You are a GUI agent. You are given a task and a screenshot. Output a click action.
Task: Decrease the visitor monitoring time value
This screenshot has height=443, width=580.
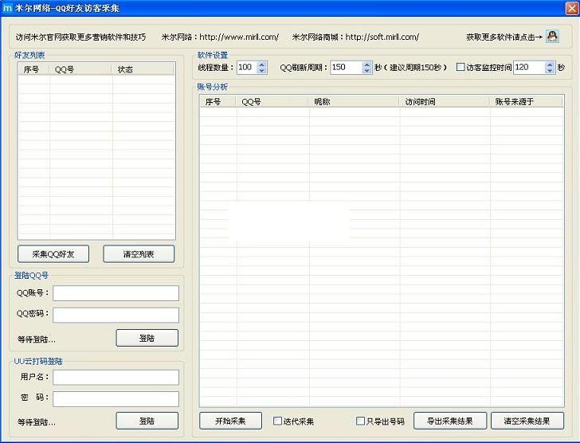[x=549, y=72]
